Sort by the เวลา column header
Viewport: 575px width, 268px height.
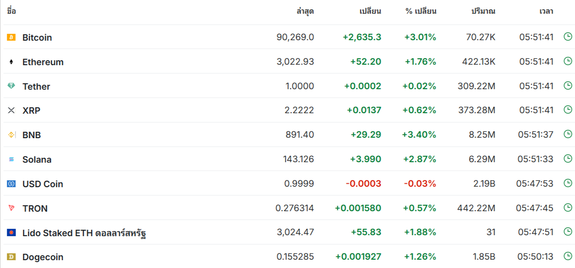click(x=547, y=11)
